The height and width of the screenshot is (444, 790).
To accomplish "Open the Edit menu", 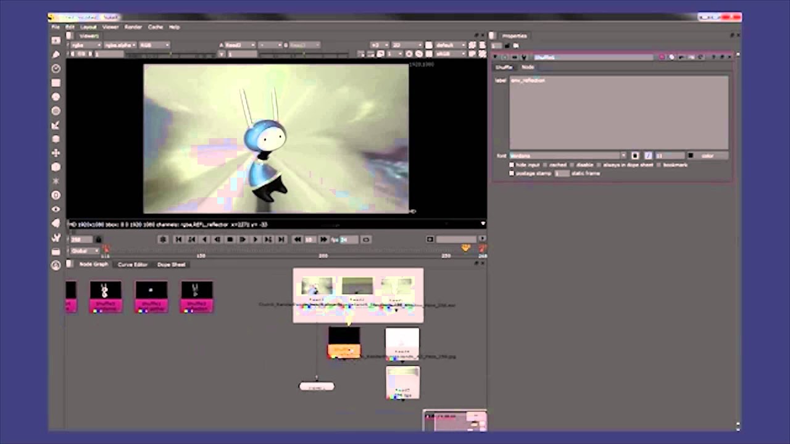I will coord(70,27).
